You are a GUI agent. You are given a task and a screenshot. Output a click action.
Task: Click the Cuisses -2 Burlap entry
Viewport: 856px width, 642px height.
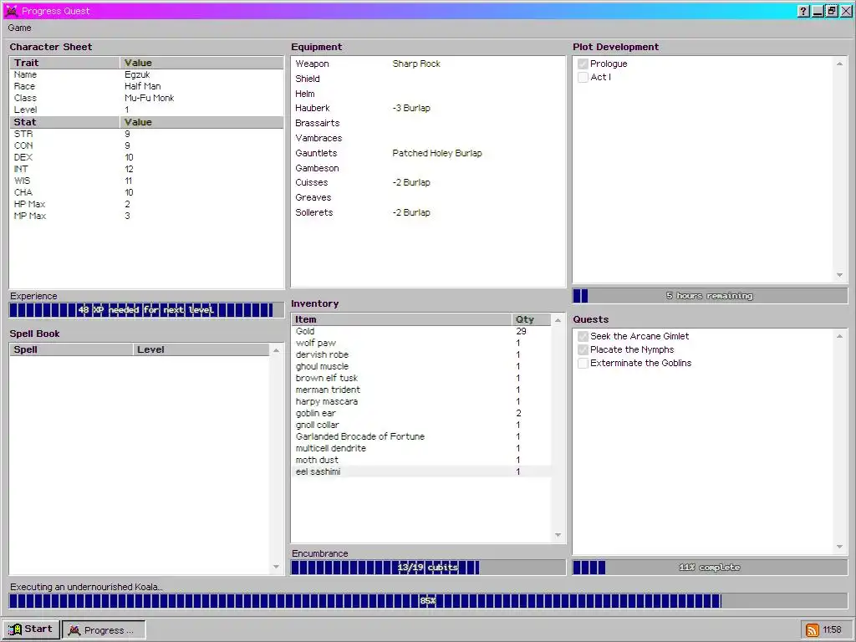[x=411, y=182]
